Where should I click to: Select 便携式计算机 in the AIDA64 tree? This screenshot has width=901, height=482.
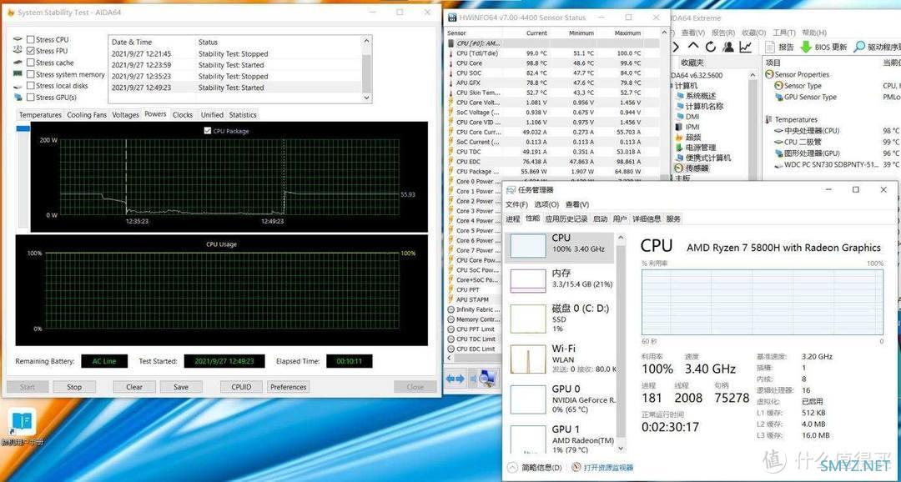(x=703, y=158)
